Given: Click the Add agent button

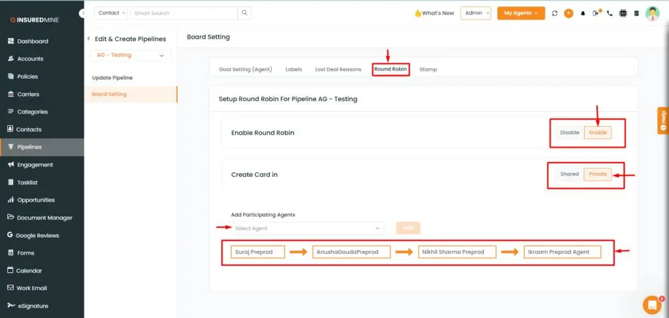Looking at the screenshot, I should pos(408,228).
